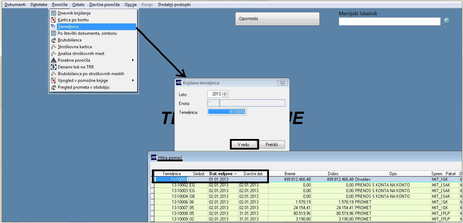Sort by the Dat.veljave column header
The image size is (463, 223).
coord(223,174)
